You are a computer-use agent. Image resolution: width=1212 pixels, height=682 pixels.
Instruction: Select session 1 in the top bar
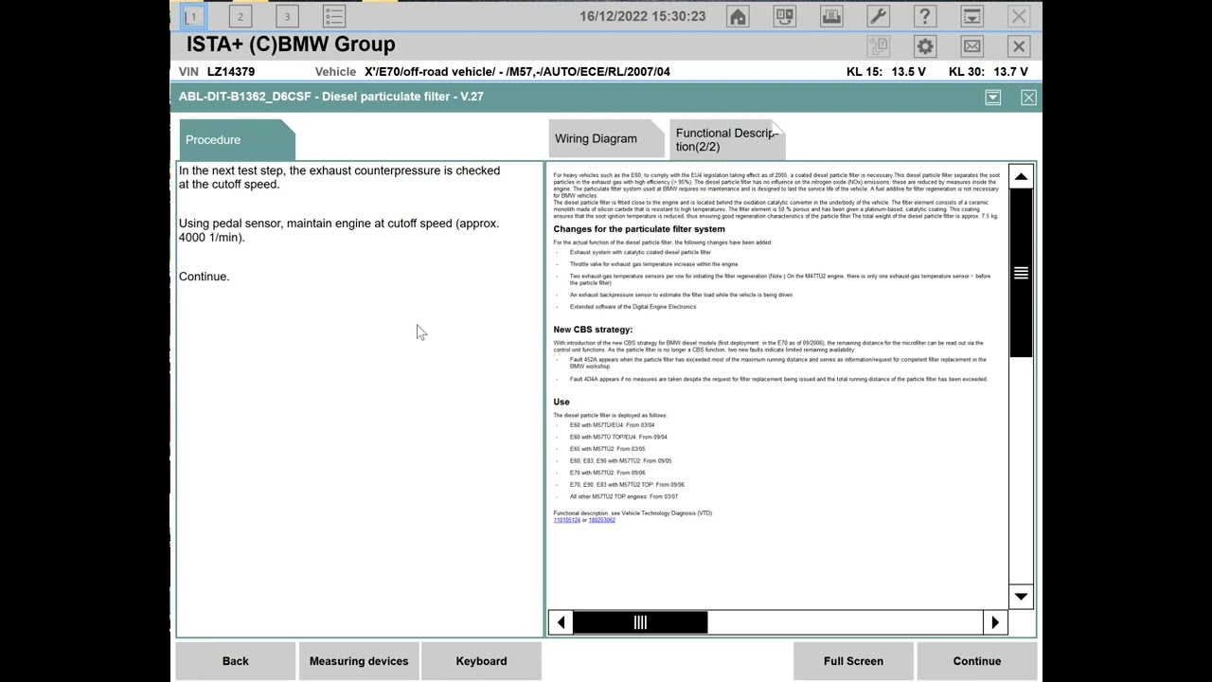click(x=193, y=16)
